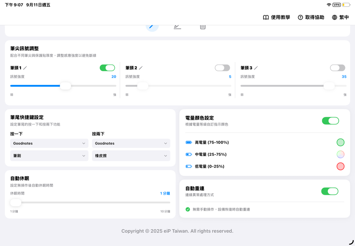Toggle the 自動重連 switch
This screenshot has width=355, height=246.
(x=330, y=192)
